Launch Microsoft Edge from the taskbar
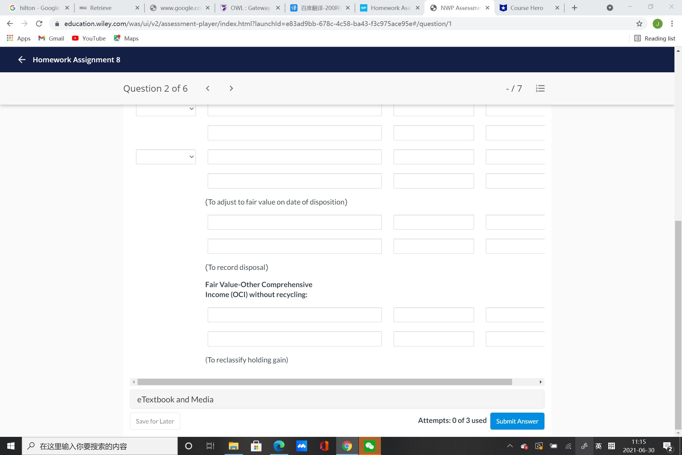 click(278, 446)
